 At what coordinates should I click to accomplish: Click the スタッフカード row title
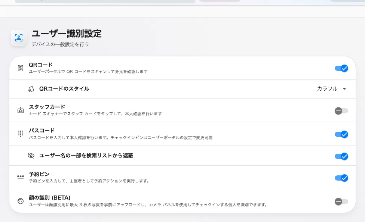pos(47,107)
